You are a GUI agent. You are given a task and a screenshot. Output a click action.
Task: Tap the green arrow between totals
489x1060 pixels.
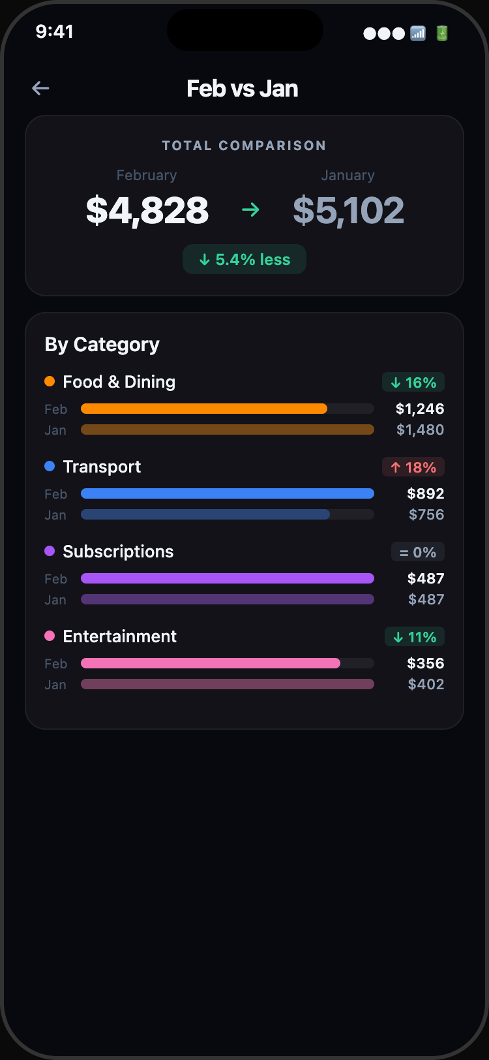pos(250,210)
